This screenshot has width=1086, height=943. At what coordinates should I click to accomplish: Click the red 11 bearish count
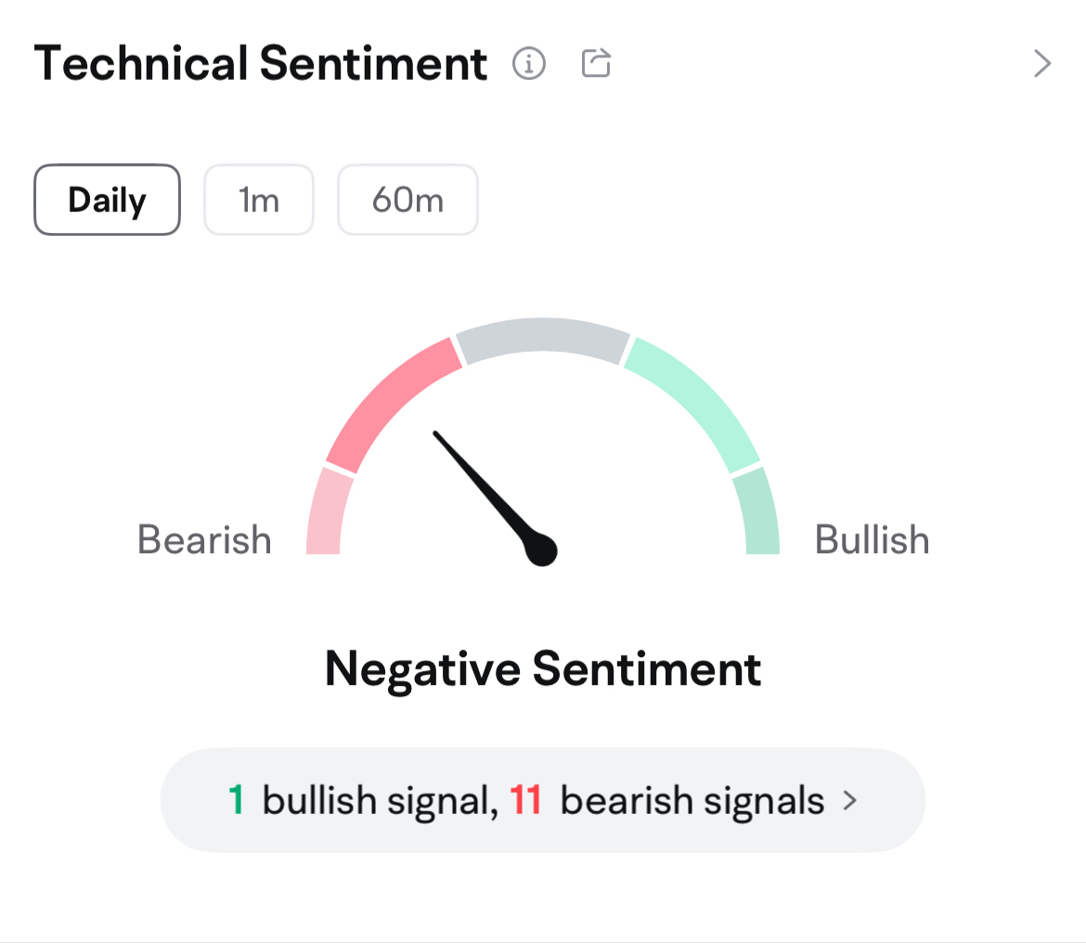click(525, 800)
